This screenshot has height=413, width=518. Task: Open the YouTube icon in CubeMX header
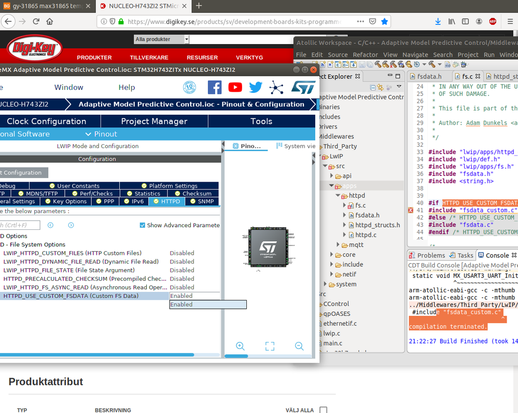click(235, 87)
